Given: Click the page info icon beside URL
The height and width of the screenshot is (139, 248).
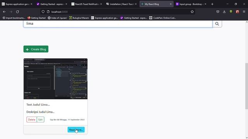Looking at the screenshot, I should (x=48, y=12).
